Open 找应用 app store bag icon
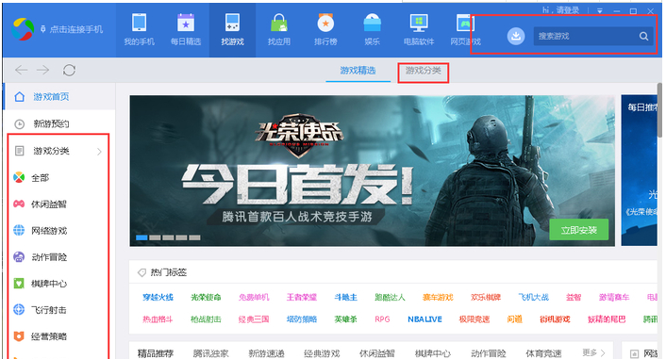666x359 pixels. (279, 30)
